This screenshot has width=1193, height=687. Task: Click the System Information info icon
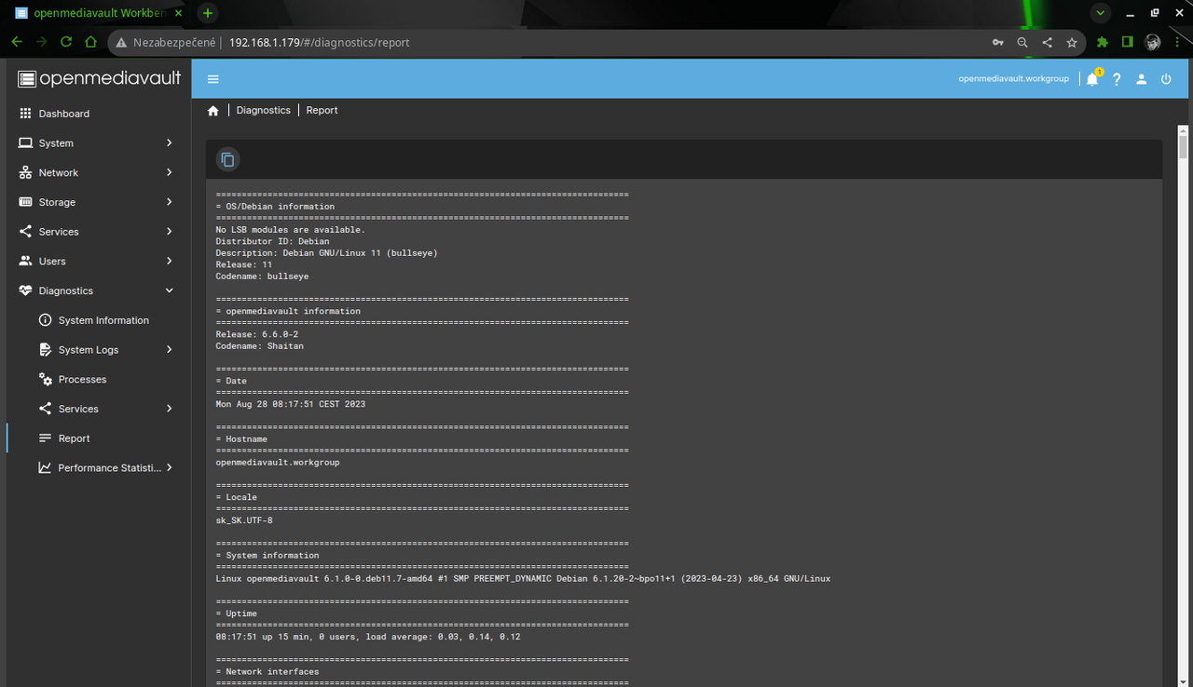point(45,320)
